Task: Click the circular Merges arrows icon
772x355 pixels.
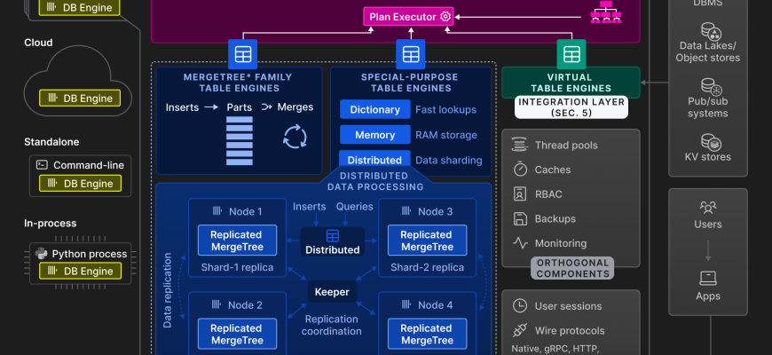Action: (x=294, y=137)
